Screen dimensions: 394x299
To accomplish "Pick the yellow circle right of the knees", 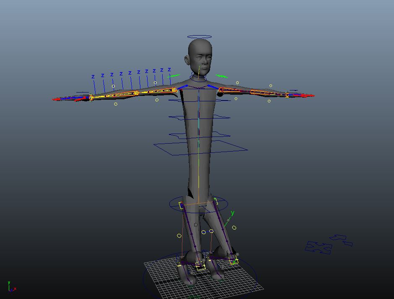I will [234, 228].
